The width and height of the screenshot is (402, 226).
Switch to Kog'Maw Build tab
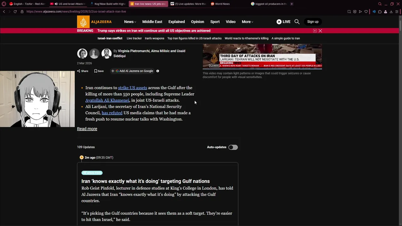(x=108, y=4)
